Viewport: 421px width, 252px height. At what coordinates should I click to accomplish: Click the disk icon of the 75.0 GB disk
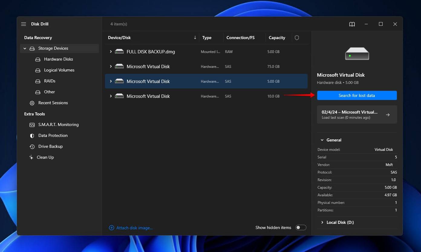tap(119, 67)
